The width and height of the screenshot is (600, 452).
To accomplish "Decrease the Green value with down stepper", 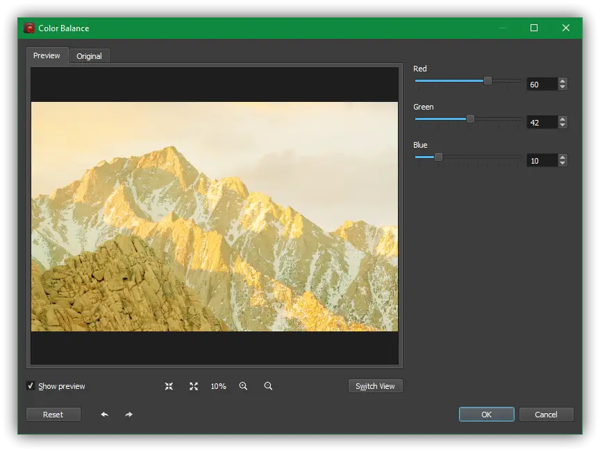I will 562,125.
